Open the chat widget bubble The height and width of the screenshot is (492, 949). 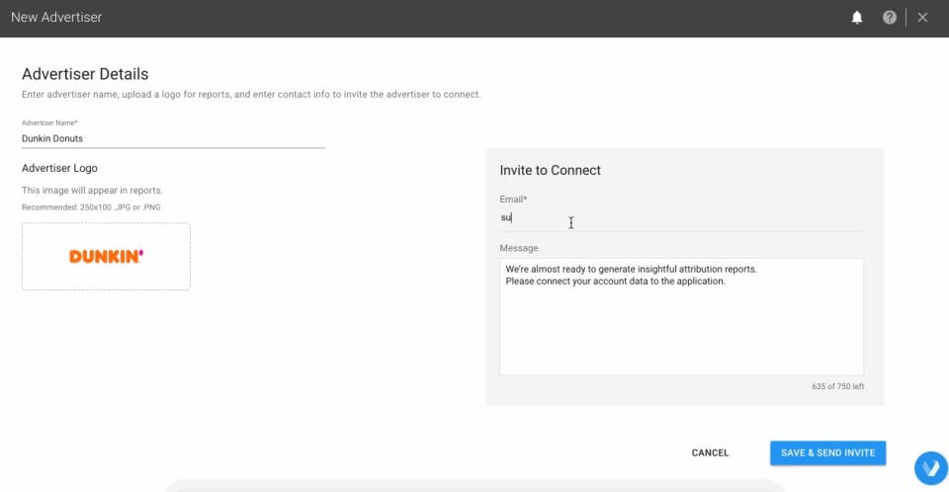tap(930, 468)
